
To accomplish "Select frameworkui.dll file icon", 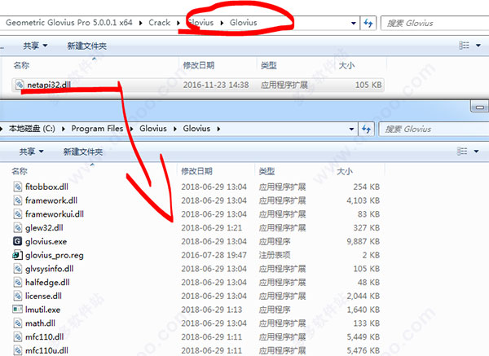I will [x=17, y=214].
